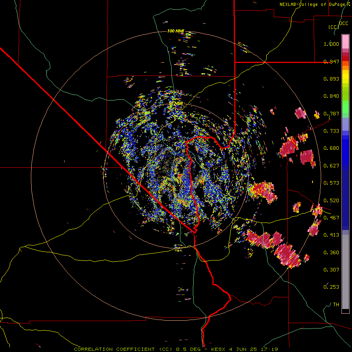Image resolution: width=352 pixels, height=352 pixels.
Task: Pick the lavender swatch beside 0.733
Action: click(345, 124)
